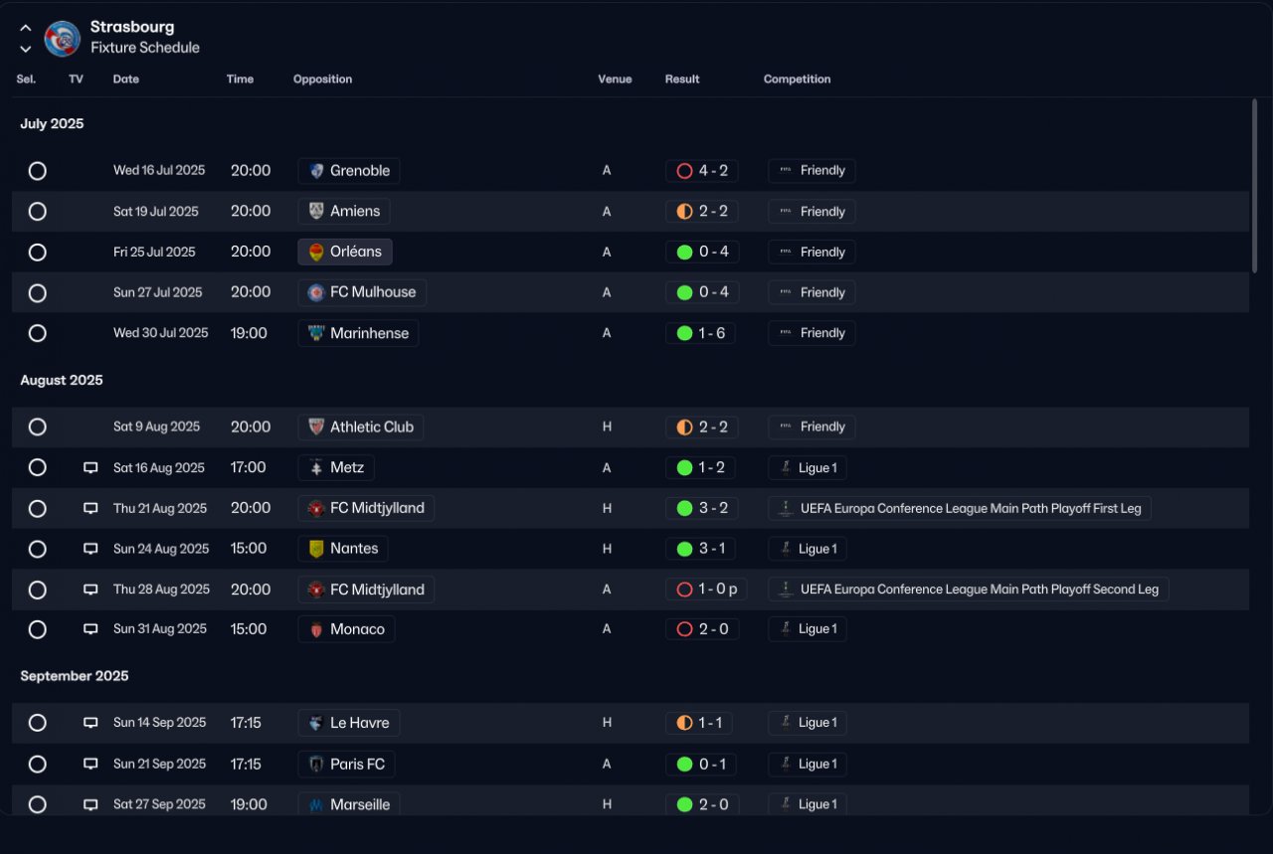1273x854 pixels.
Task: Go to next team with down chevron
Action: [x=26, y=49]
